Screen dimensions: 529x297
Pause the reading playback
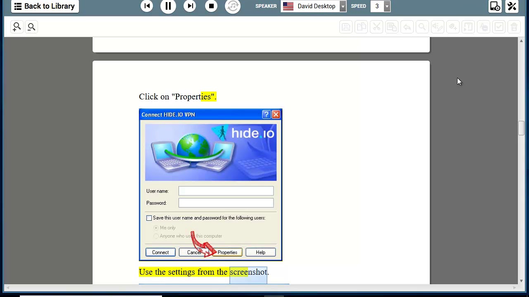pyautogui.click(x=168, y=6)
